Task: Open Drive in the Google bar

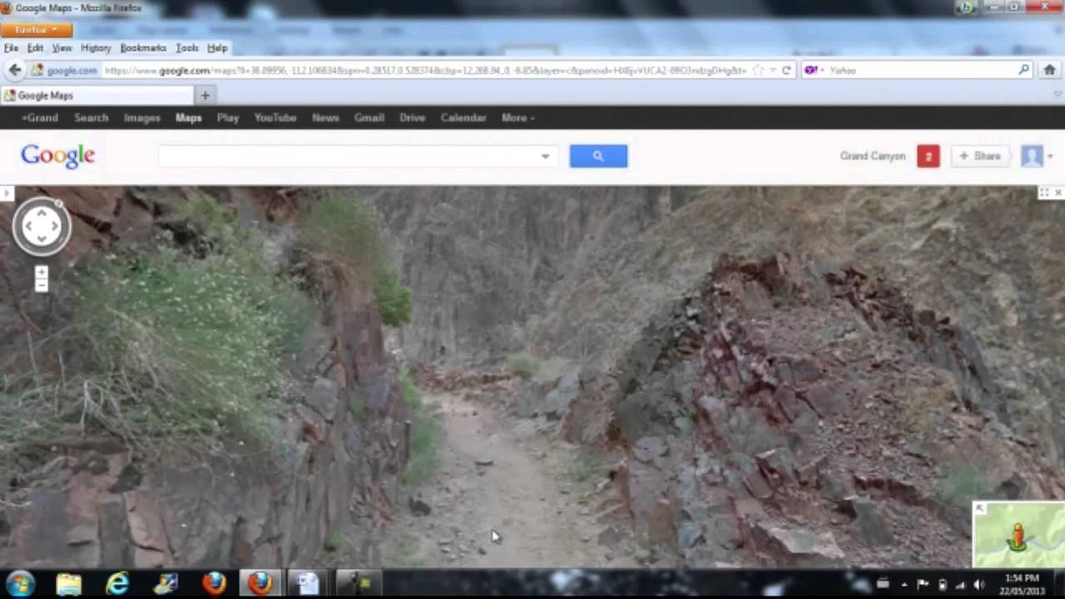Action: (x=413, y=117)
